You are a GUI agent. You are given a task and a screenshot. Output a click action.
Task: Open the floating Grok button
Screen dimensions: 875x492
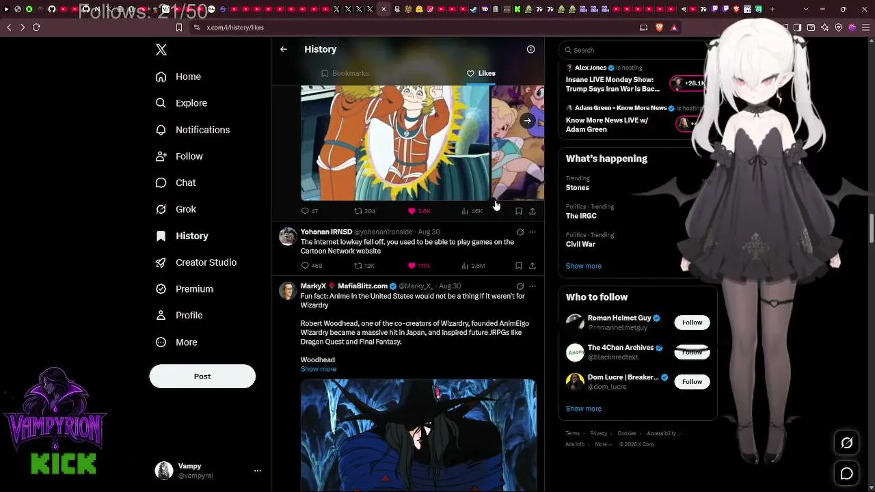[x=846, y=443]
